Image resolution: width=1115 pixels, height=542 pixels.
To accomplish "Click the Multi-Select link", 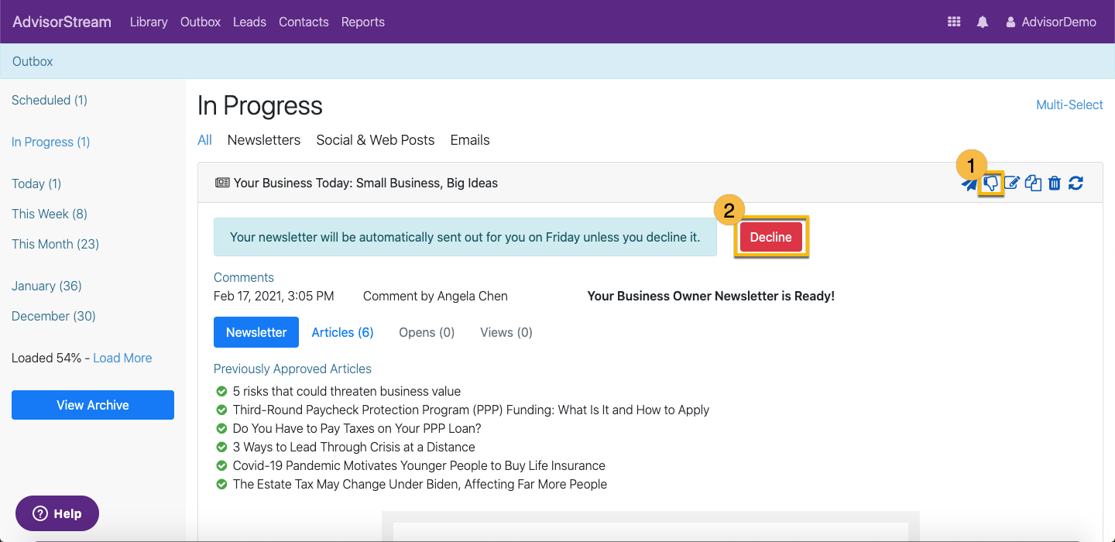I will [1069, 105].
